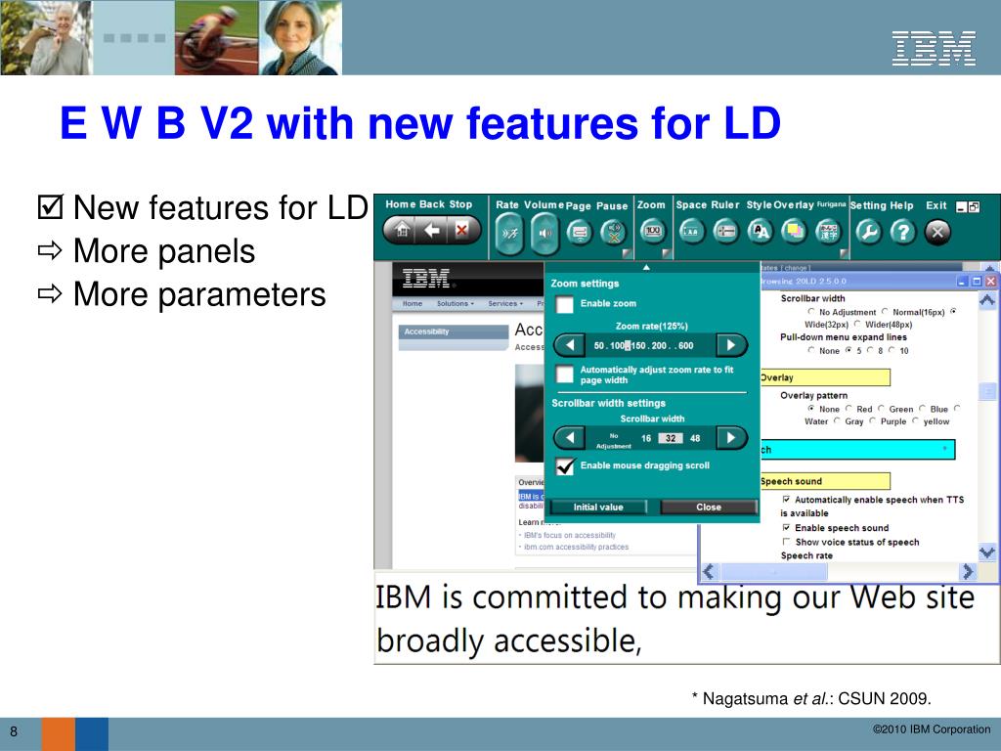The width and height of the screenshot is (1001, 751).
Task: Check Show voice status of speech
Action: [x=787, y=542]
